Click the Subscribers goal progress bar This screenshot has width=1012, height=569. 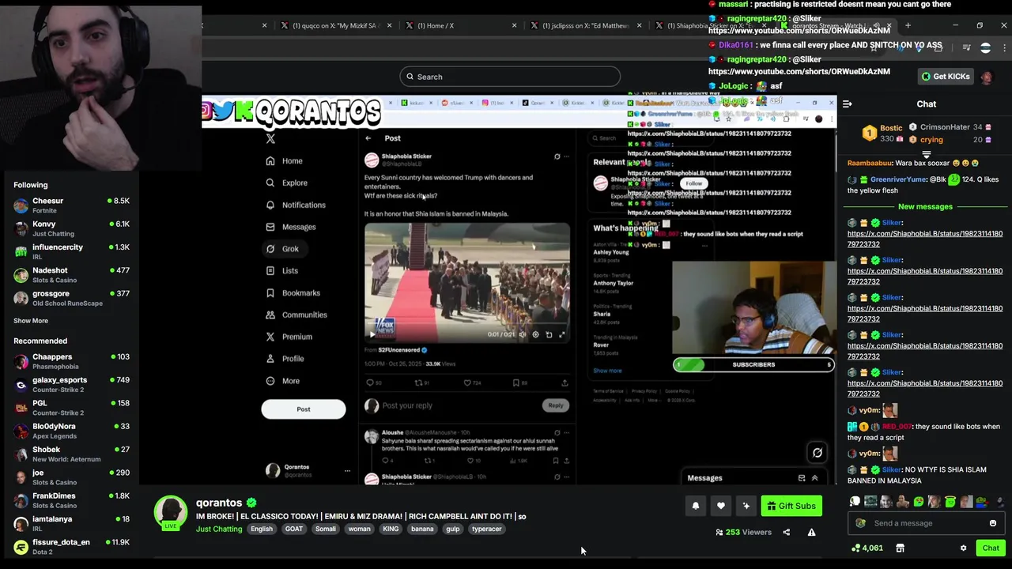[753, 364]
